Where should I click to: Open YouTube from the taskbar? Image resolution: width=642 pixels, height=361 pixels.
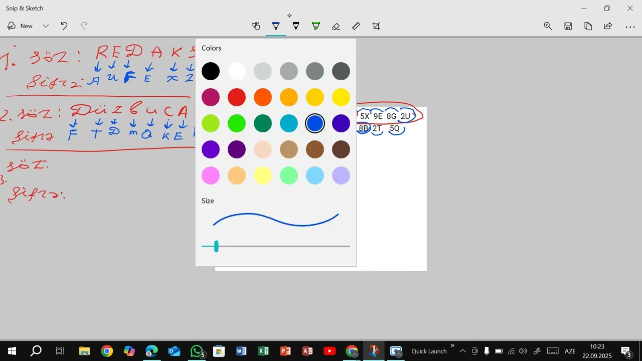tap(330, 351)
